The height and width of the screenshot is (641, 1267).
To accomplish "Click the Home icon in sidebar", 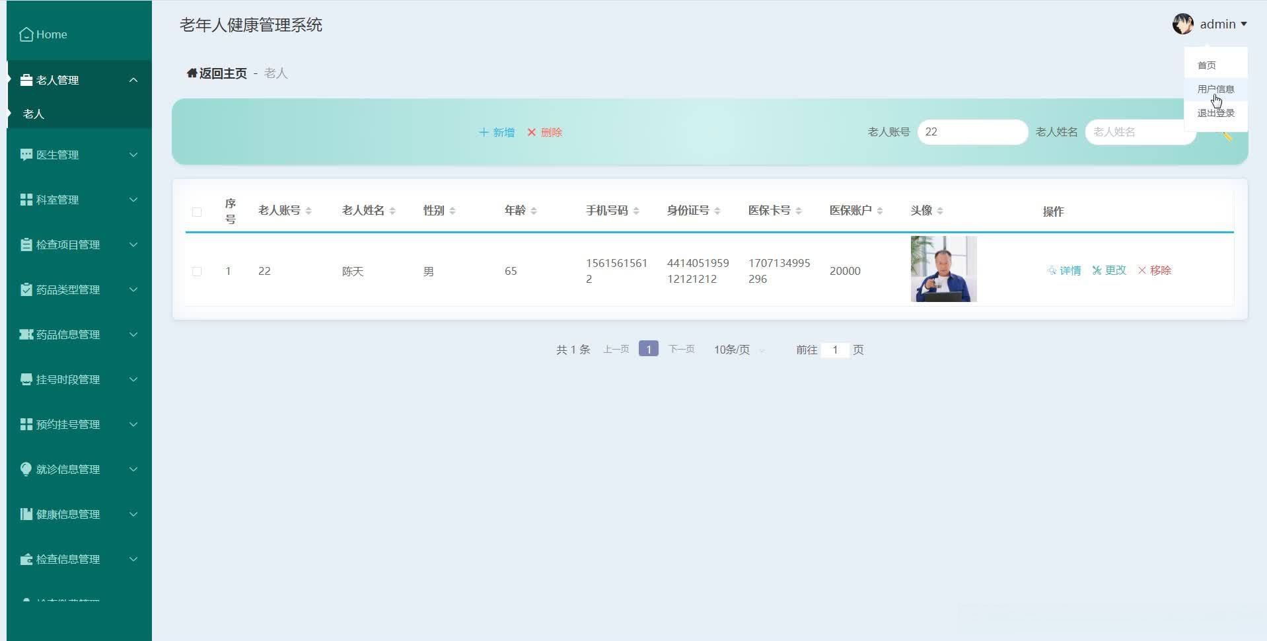I will point(26,34).
